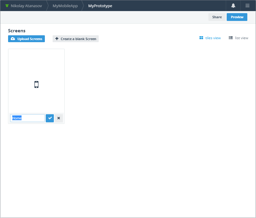
Task: Open the notifications bell
Action: 233,6
